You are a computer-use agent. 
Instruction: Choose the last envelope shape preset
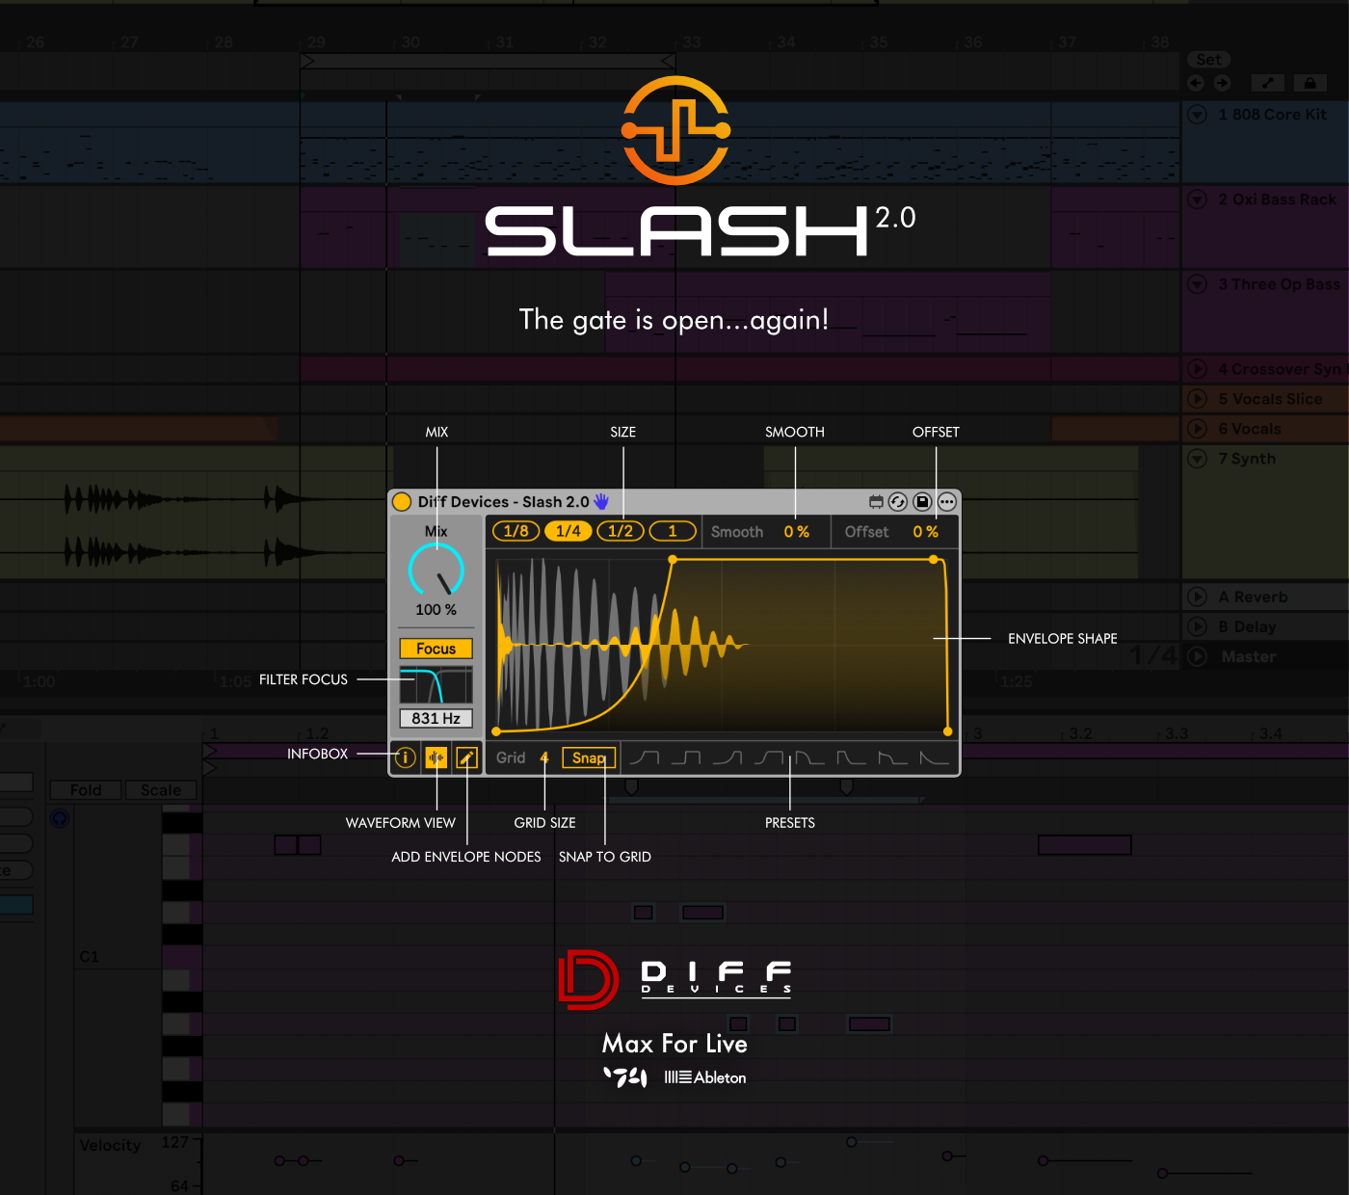point(934,758)
